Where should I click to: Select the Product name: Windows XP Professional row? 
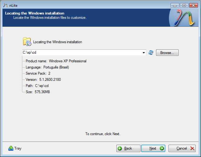[x=56, y=61]
